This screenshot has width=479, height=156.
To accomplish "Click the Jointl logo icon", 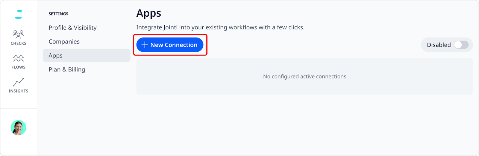I will [18, 14].
